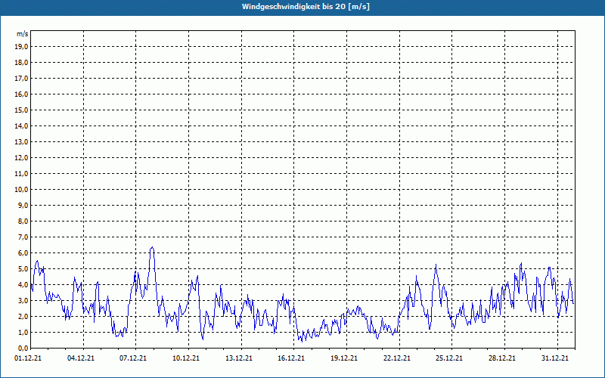This screenshot has height=378, width=605.
Task: Click the date label '25.12.21'
Action: click(449, 358)
